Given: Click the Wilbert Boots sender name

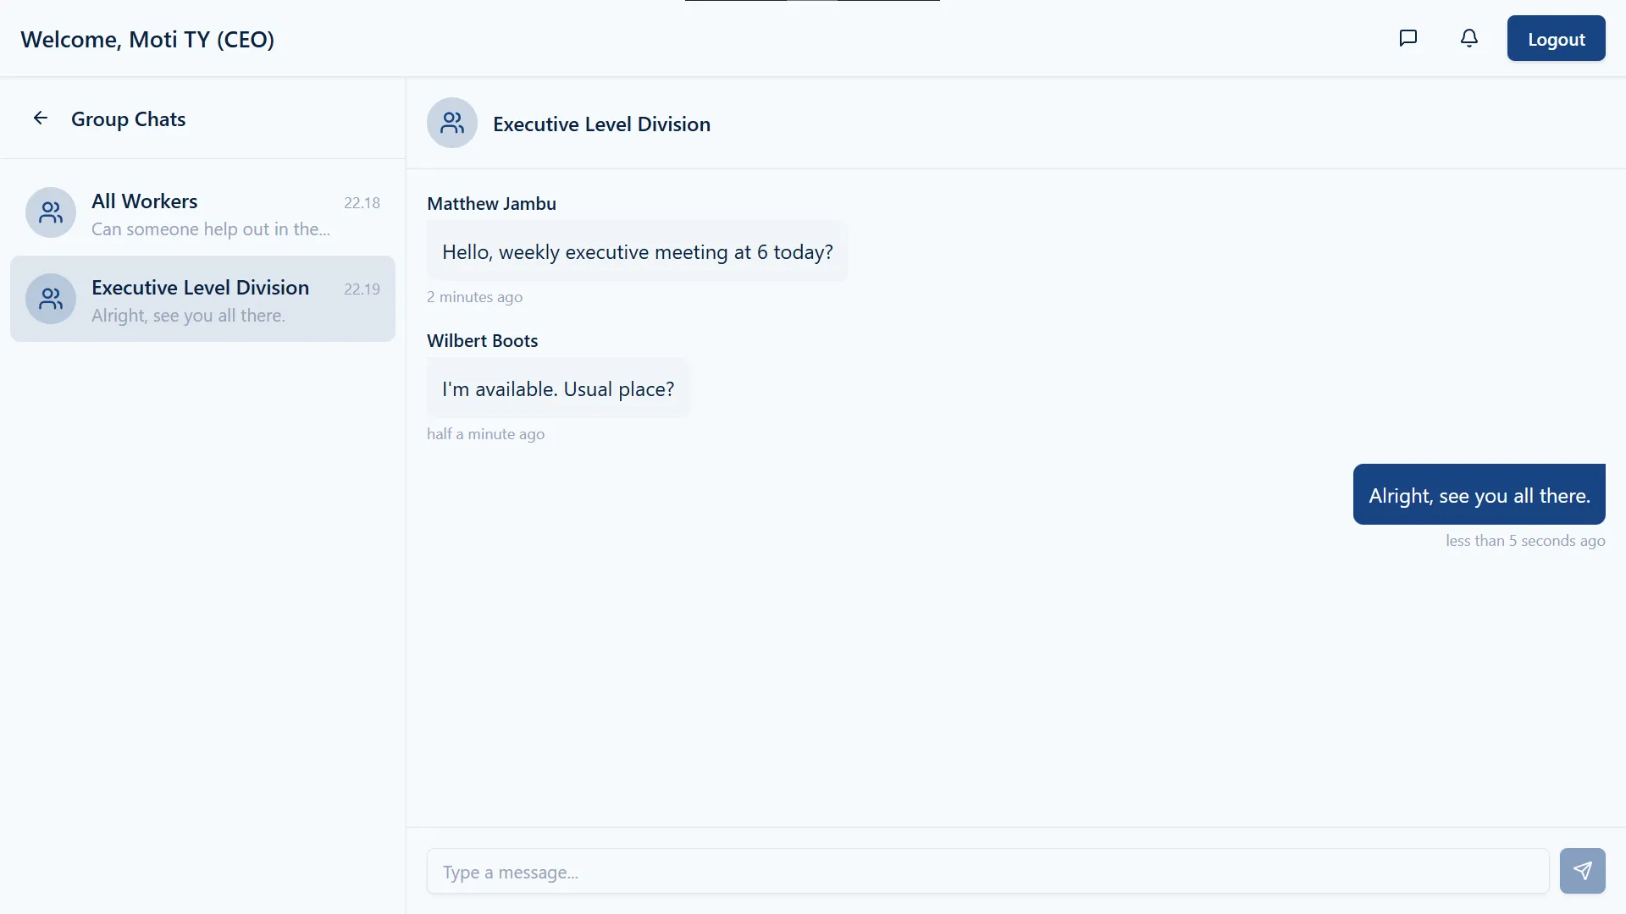Looking at the screenshot, I should [x=482, y=341].
